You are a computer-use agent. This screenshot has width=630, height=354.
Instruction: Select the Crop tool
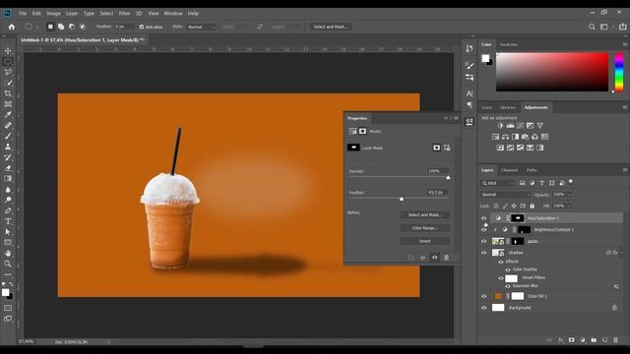tap(8, 93)
